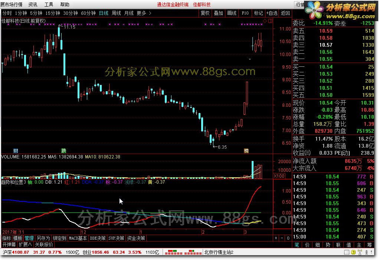Select the '主' main-force tab in side panel
This screenshot has width=379, height=260.
point(359,244)
